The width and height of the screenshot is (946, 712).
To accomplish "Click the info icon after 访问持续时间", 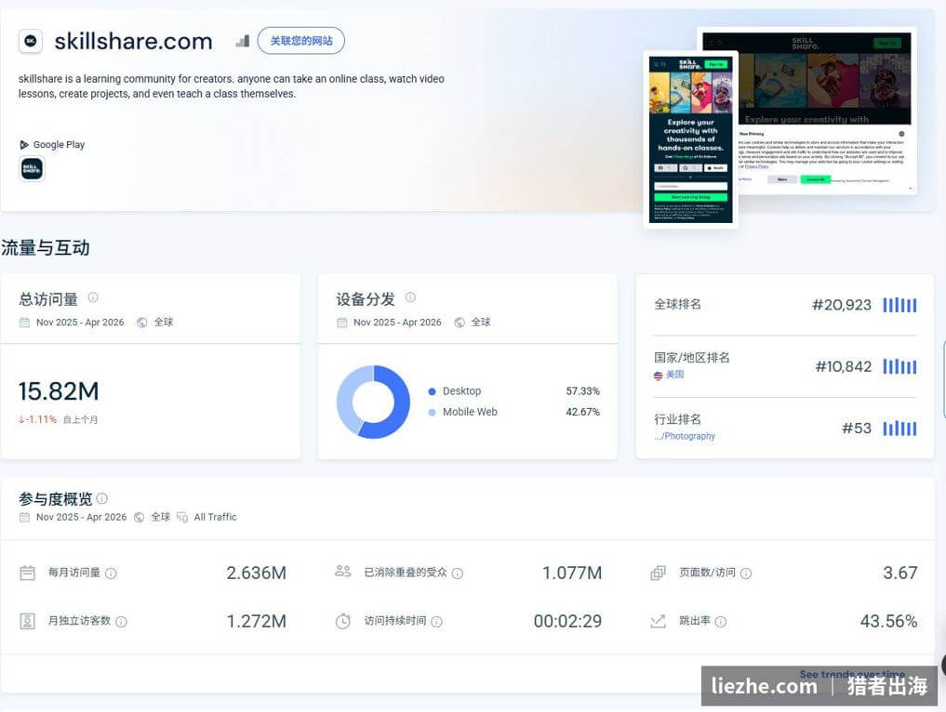I will [437, 622].
